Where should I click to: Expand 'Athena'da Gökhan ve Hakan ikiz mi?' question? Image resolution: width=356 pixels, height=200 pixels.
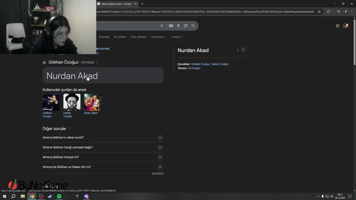click(x=103, y=167)
